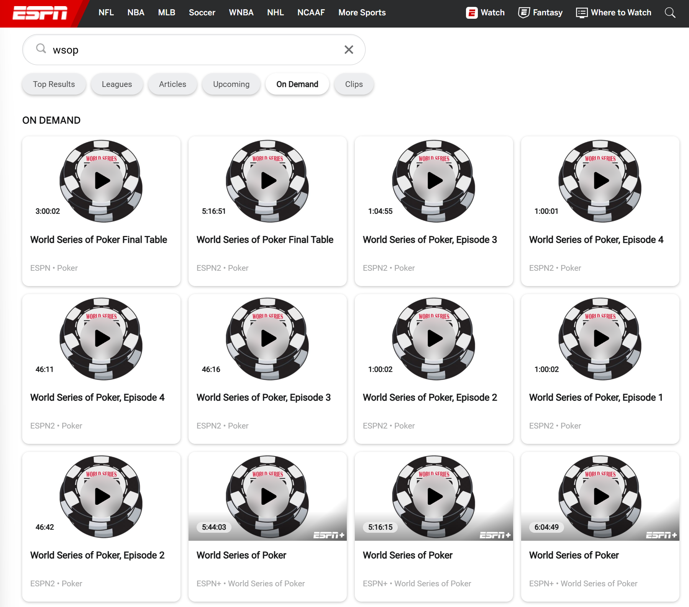Click the 1:04:55 duration label
The width and height of the screenshot is (689, 607).
click(381, 211)
